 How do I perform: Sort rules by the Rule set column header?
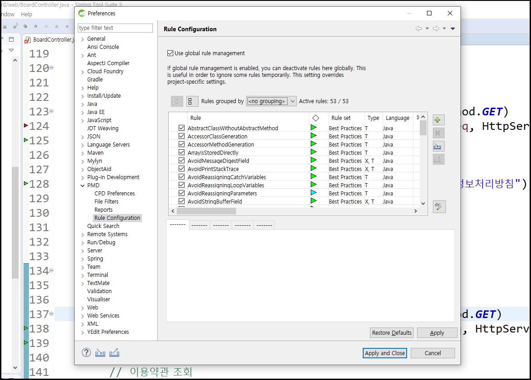[x=341, y=118]
